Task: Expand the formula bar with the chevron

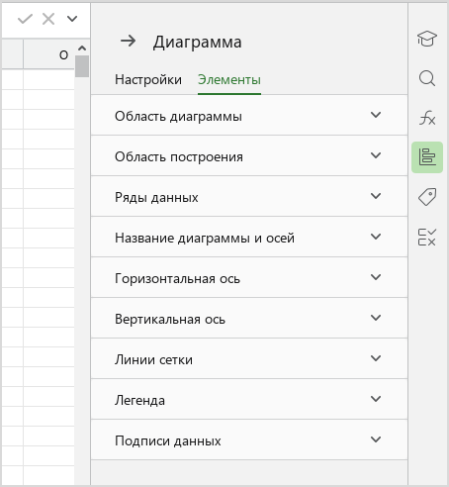Action: (x=72, y=19)
